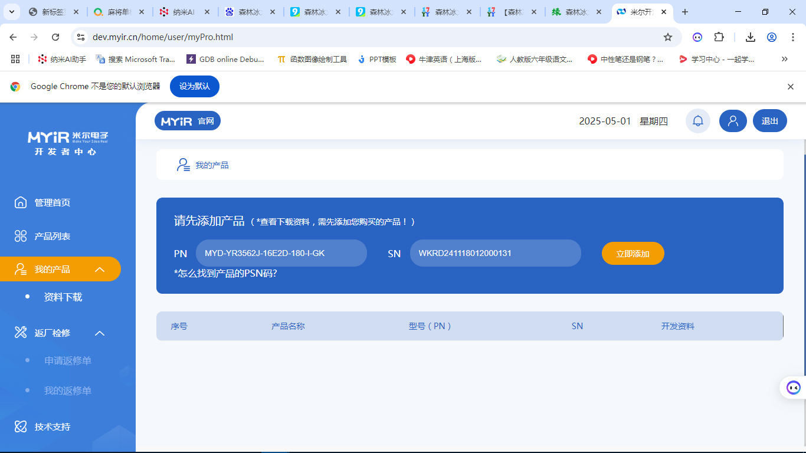Open the Chrome profile avatar icon
The height and width of the screenshot is (453, 806).
click(772, 37)
